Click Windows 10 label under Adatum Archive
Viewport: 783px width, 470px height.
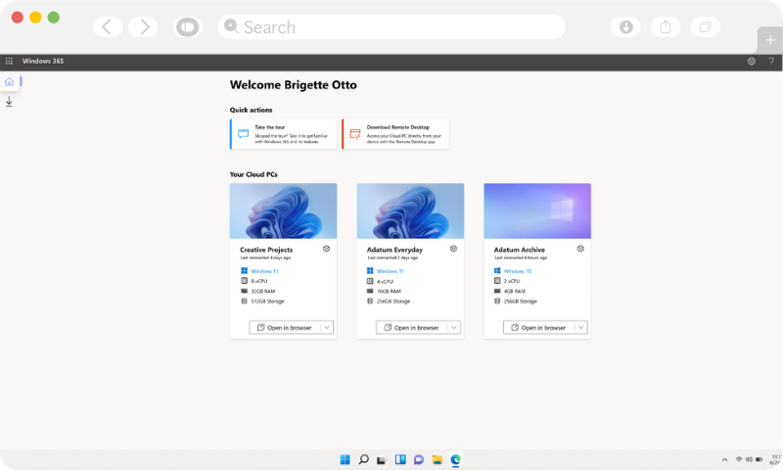tap(518, 271)
